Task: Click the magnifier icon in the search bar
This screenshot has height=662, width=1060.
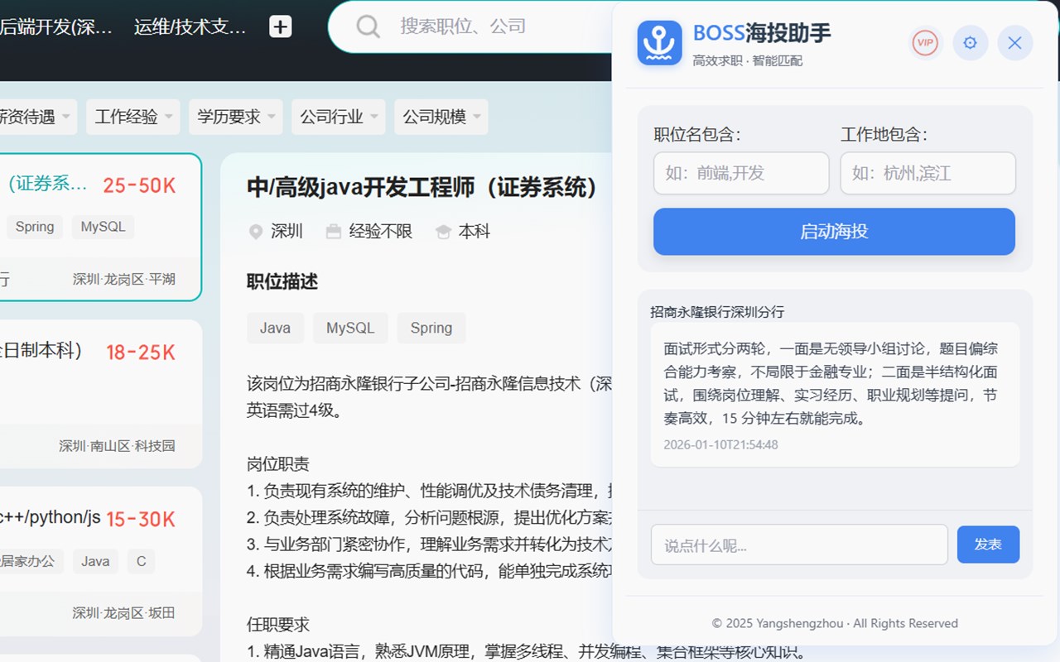Action: (x=368, y=26)
